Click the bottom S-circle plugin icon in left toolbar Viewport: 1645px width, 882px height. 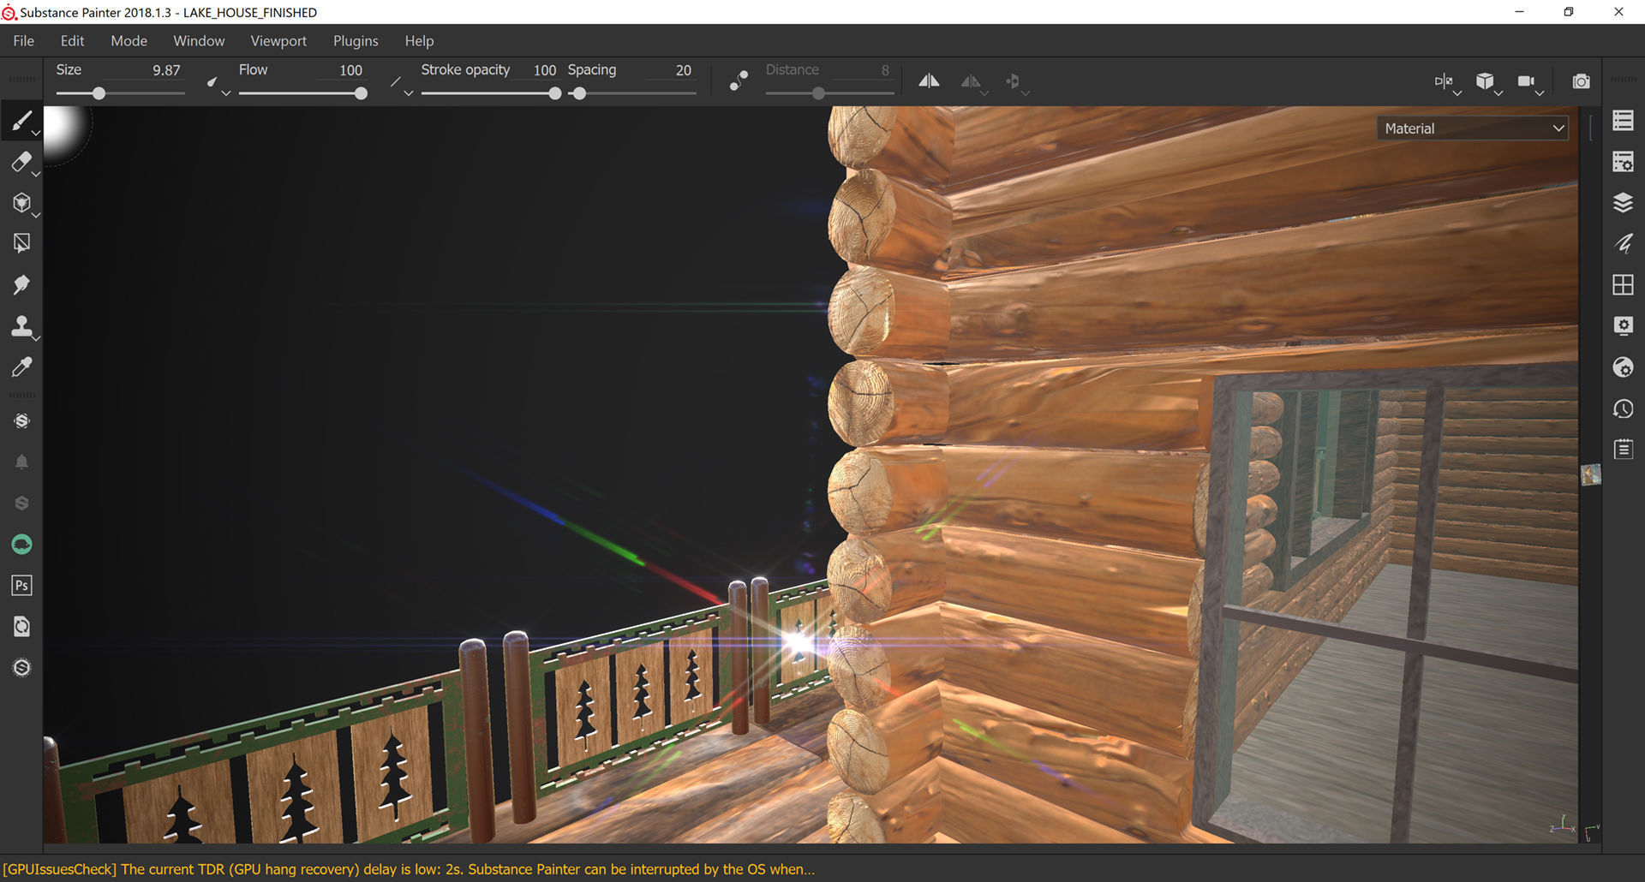(x=21, y=667)
